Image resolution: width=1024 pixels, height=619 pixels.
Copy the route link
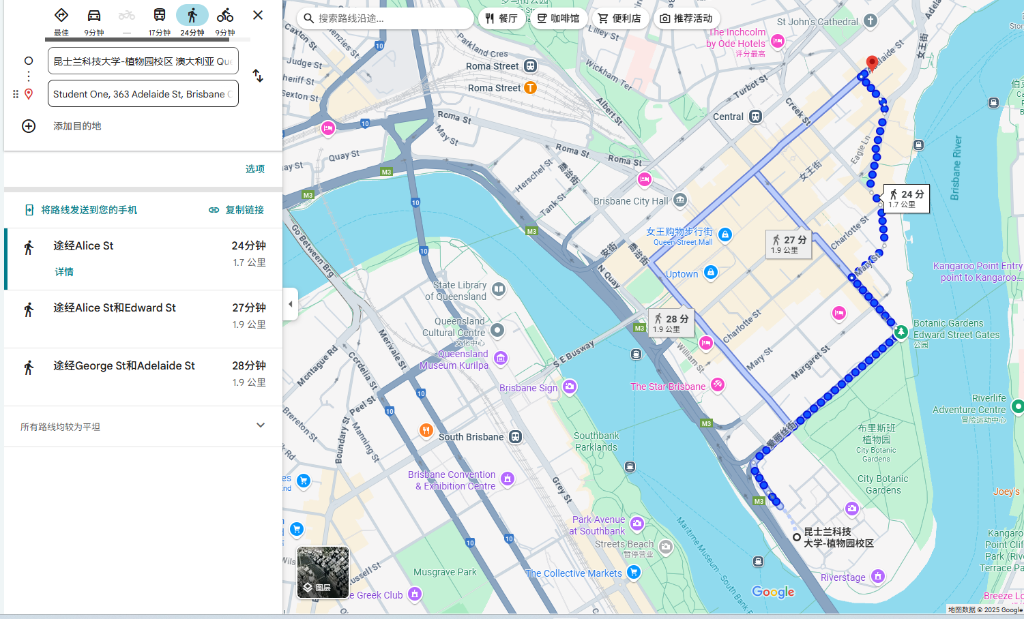237,210
